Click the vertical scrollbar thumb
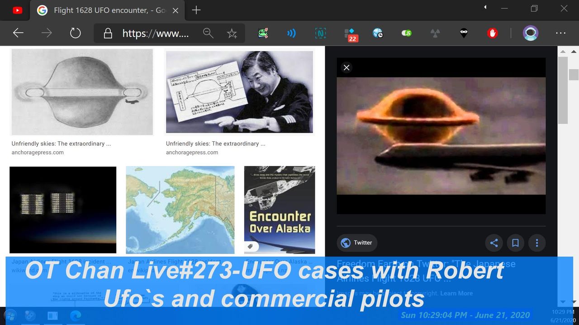The image size is (579, 325). (562, 90)
